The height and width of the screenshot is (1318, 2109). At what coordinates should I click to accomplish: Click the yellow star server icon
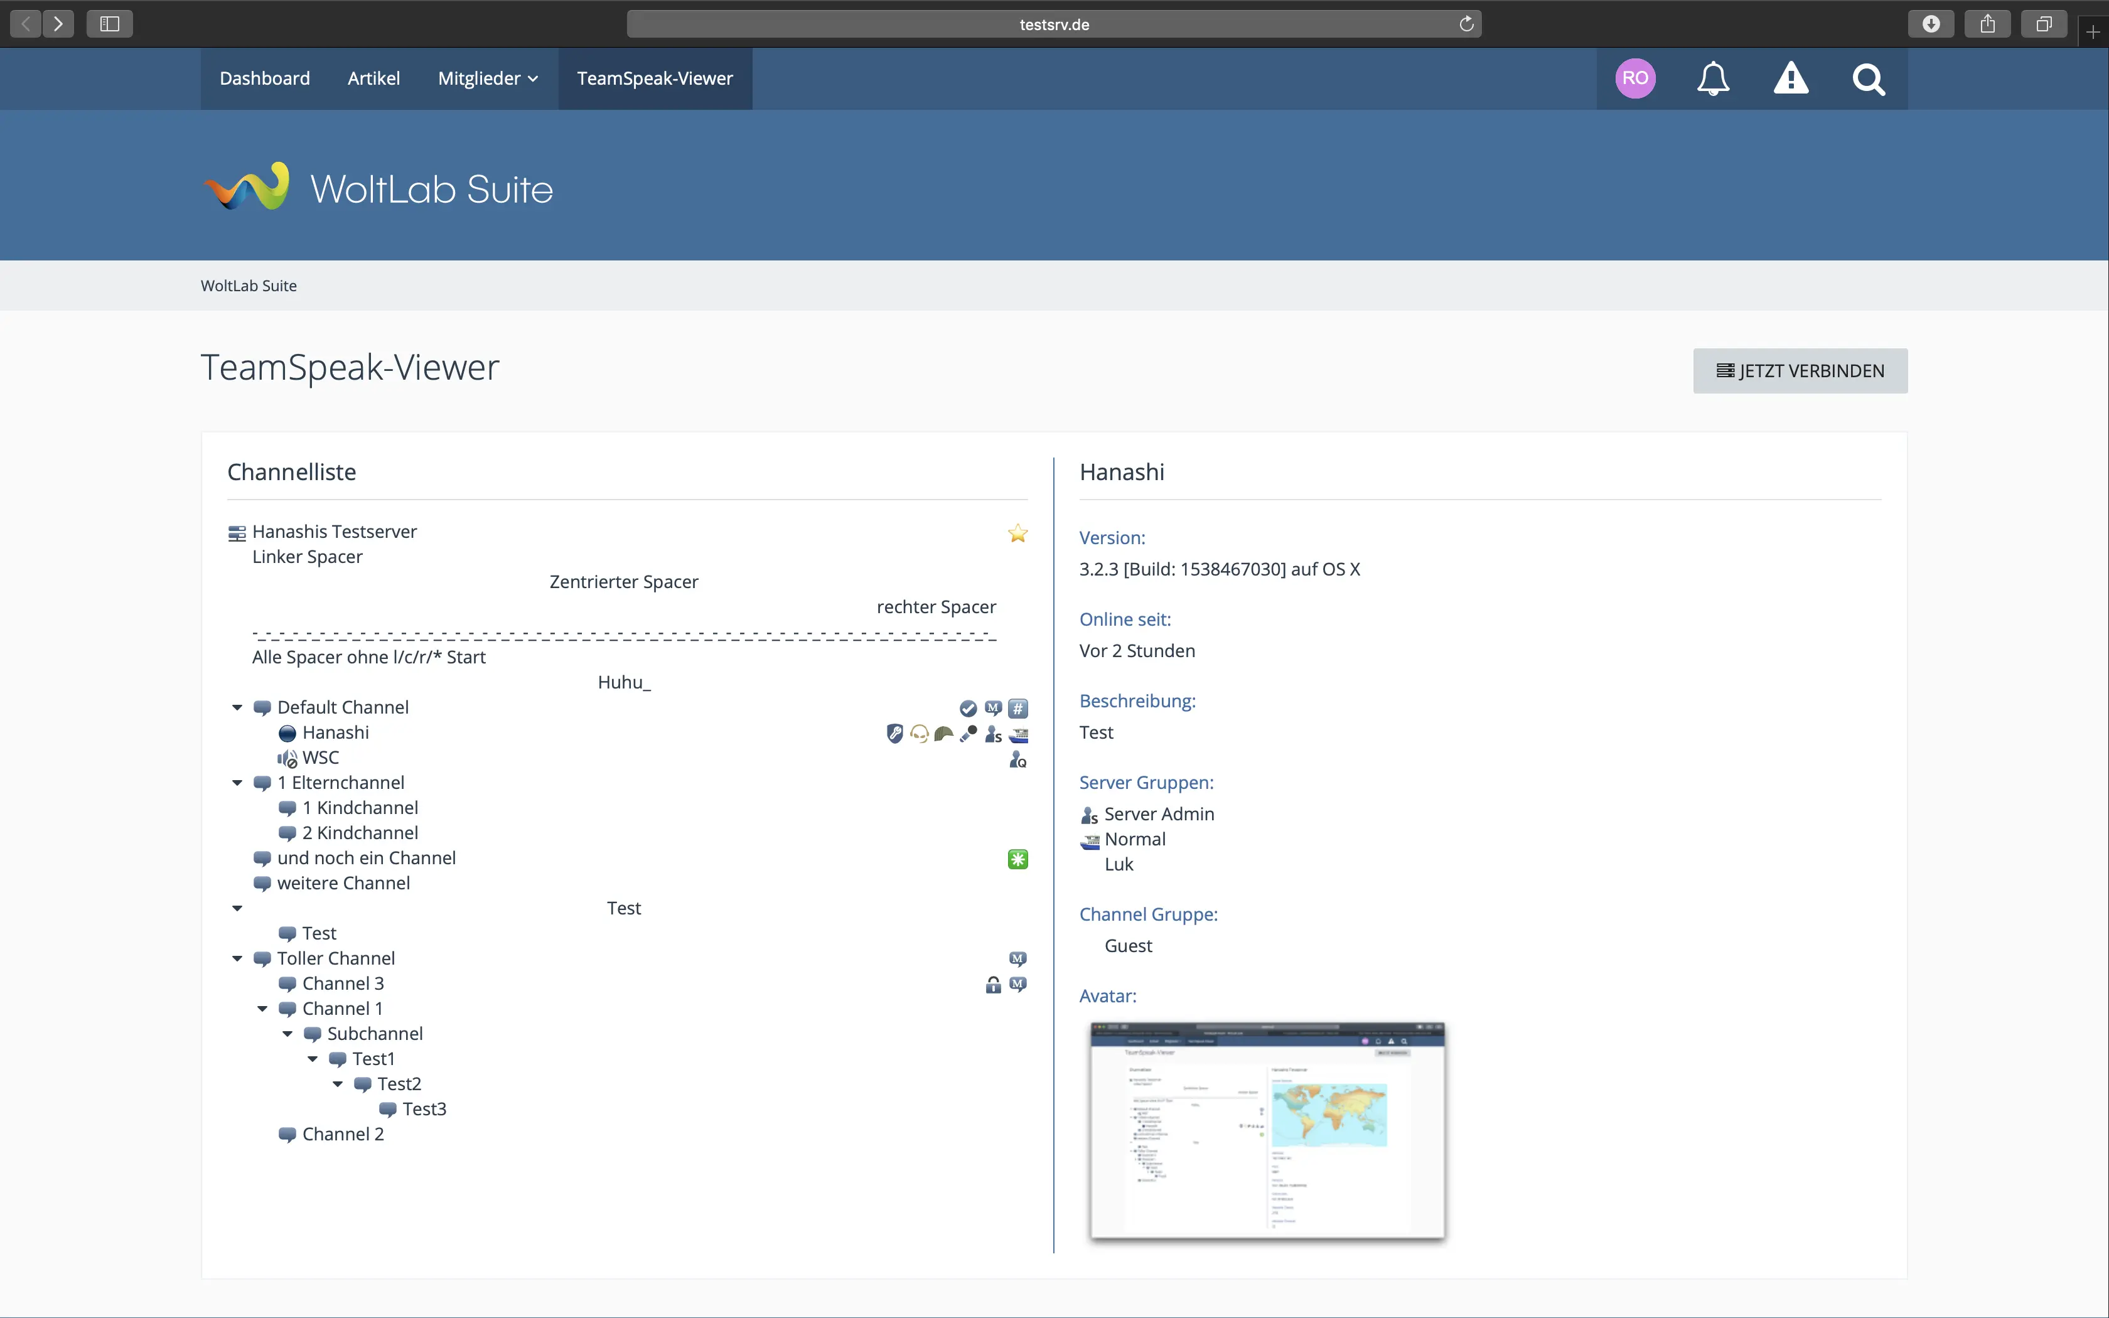[1017, 533]
